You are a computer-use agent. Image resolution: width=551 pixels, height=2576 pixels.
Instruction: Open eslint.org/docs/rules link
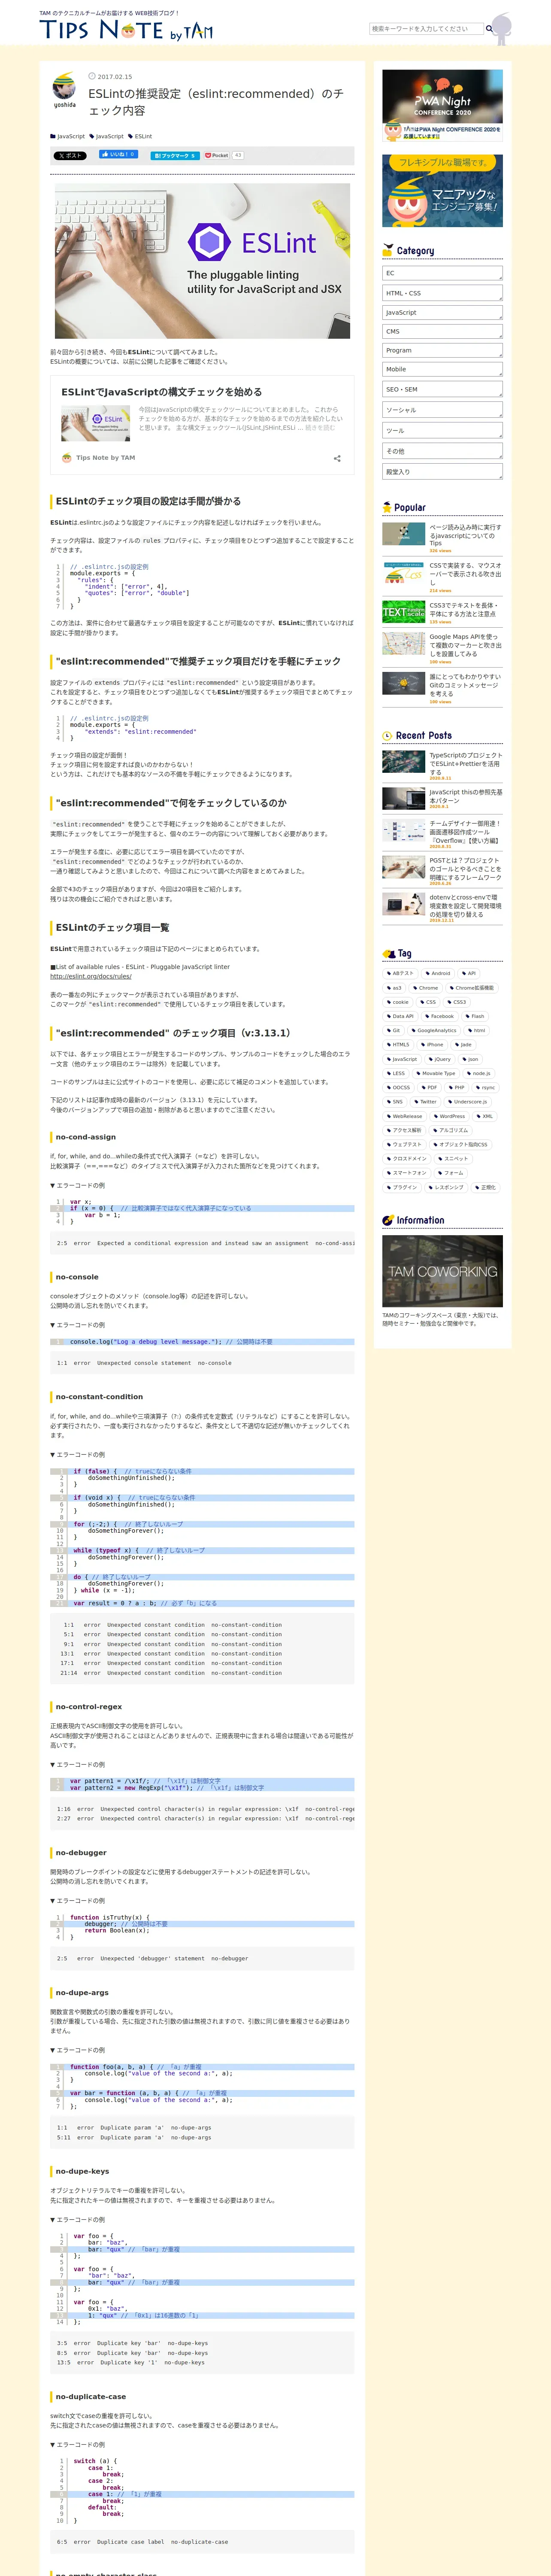(91, 976)
